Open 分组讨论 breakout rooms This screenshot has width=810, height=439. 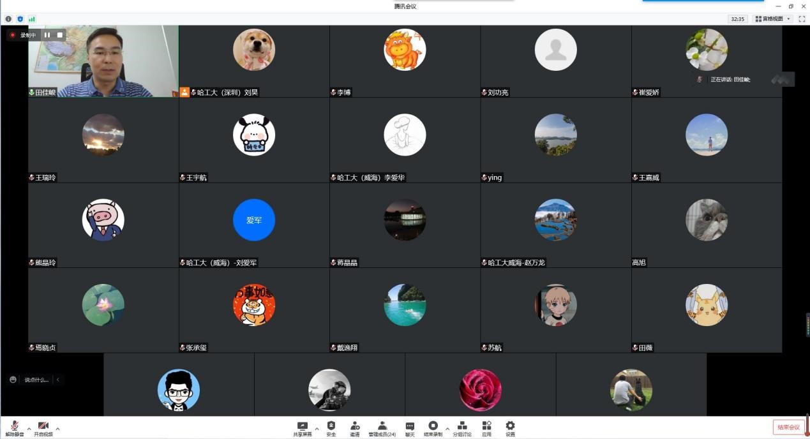tap(462, 428)
